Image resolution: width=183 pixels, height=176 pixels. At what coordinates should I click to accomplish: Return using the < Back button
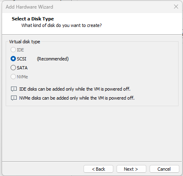pyautogui.click(x=98, y=169)
